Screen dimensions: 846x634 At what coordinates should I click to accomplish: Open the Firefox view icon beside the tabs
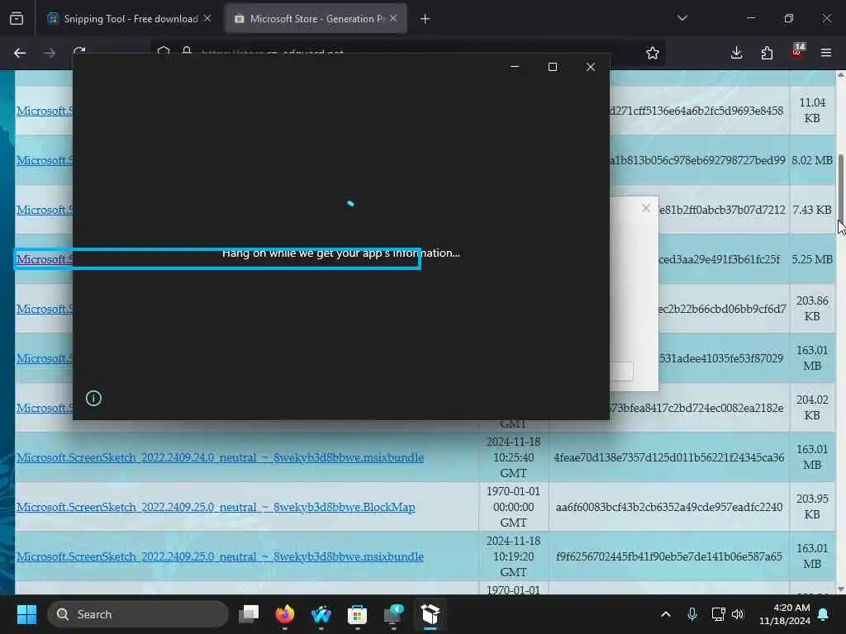point(17,19)
